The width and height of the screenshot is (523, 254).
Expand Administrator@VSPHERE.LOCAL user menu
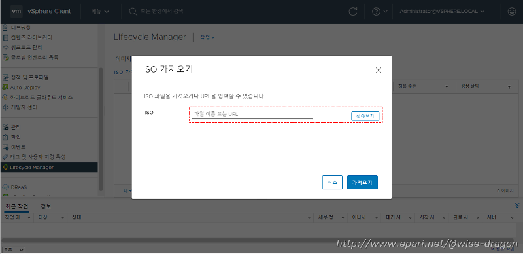click(x=442, y=11)
